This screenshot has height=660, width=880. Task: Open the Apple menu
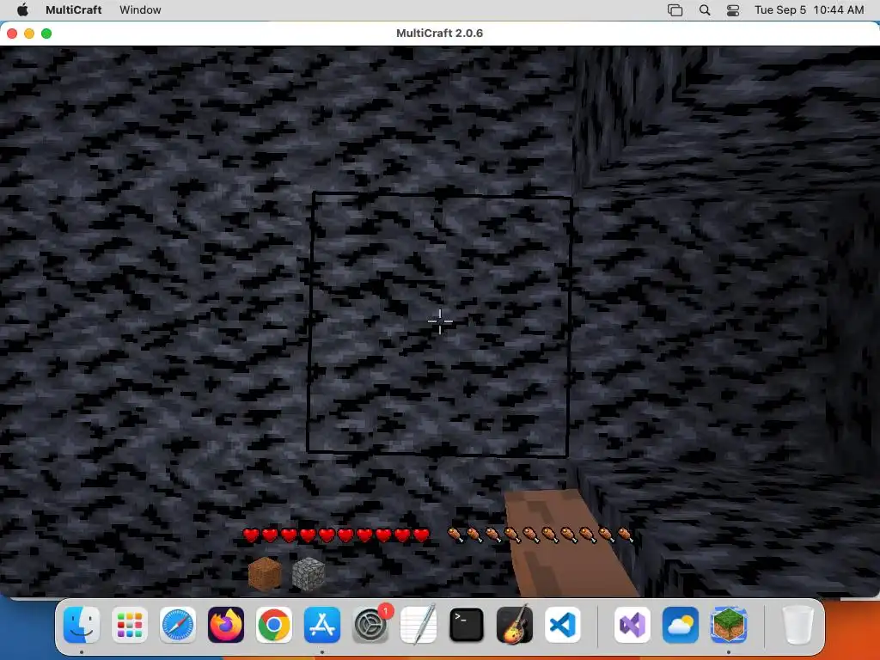click(22, 9)
